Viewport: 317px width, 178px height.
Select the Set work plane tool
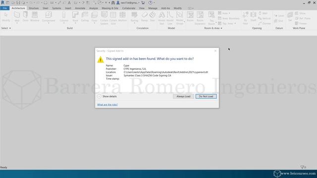coord(290,17)
